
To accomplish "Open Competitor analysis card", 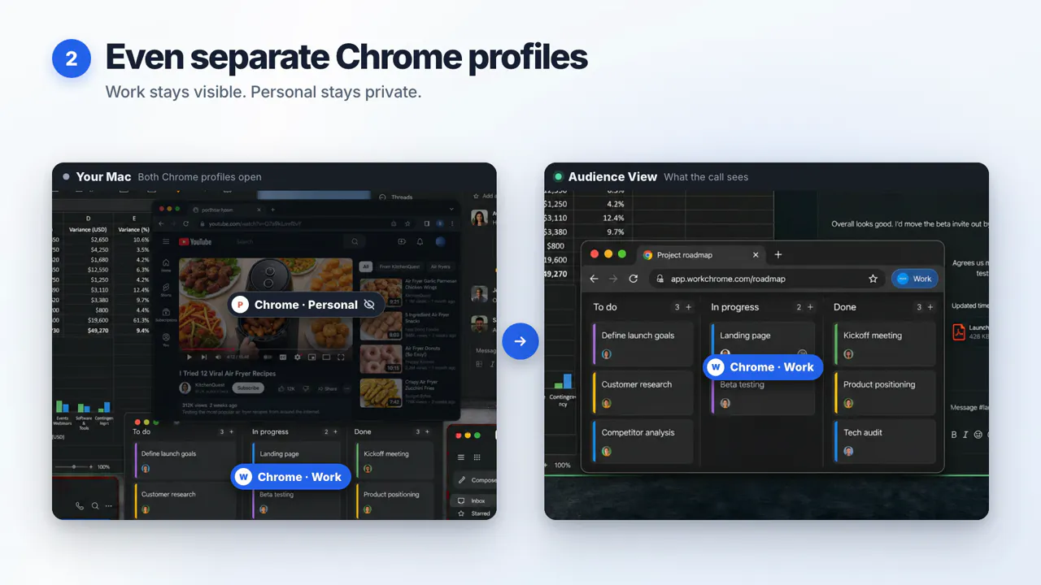I will [643, 441].
